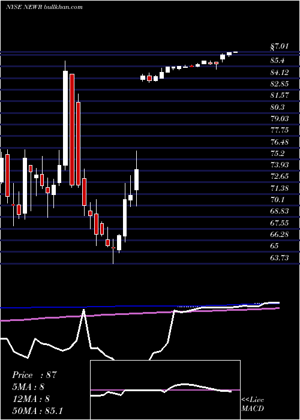
Task: Click the 65 price axis label
Action: pyautogui.click(x=275, y=246)
